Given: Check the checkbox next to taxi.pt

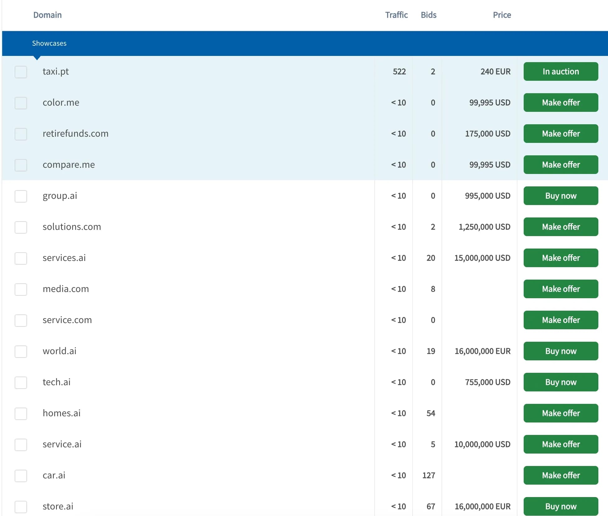Looking at the screenshot, I should [x=21, y=72].
